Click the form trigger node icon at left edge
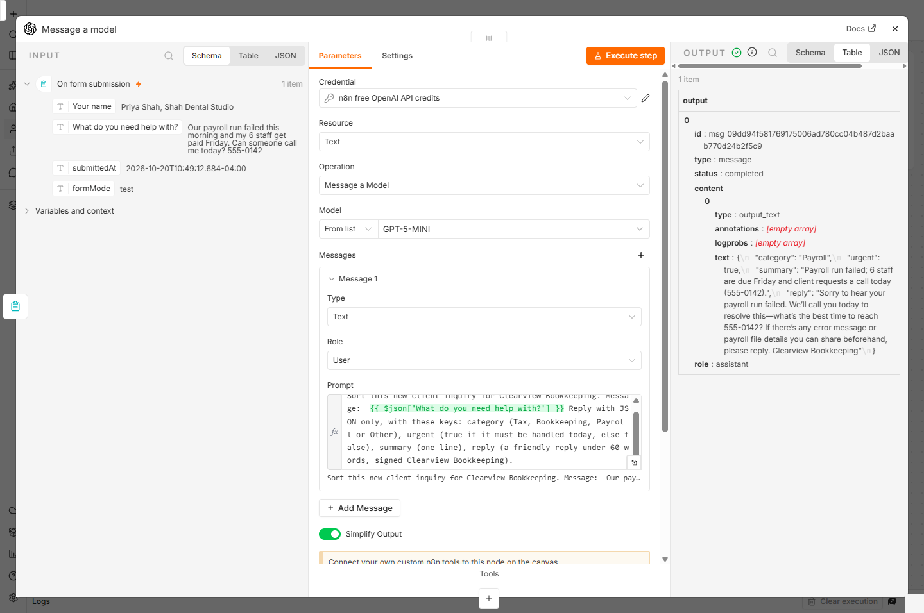This screenshot has width=924, height=613. (x=15, y=306)
